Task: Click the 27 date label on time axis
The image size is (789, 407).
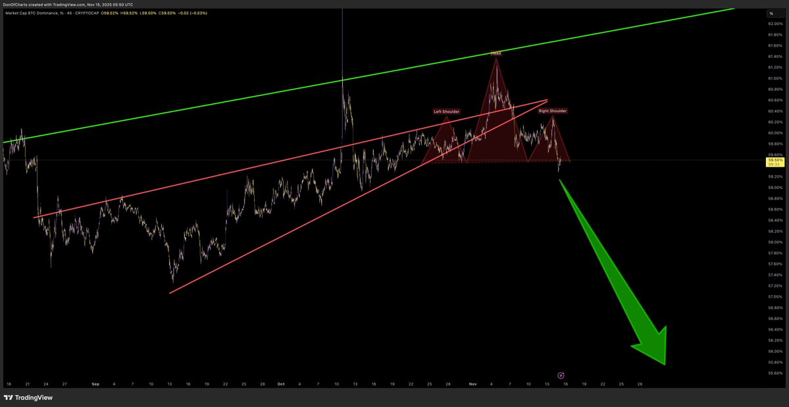Action: point(64,384)
